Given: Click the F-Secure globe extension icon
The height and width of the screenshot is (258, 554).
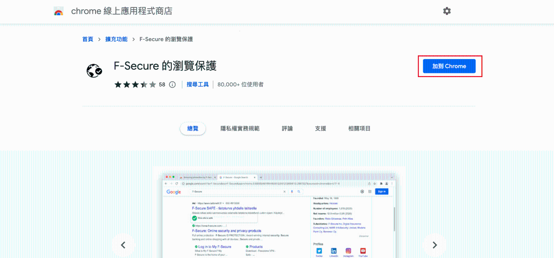Looking at the screenshot, I should click(94, 71).
